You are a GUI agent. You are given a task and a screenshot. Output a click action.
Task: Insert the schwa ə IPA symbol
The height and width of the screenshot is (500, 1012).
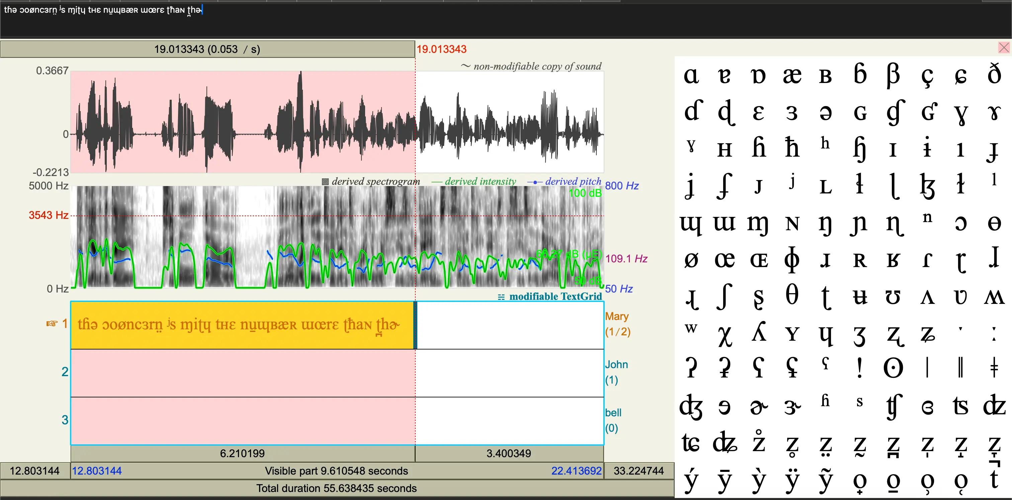coord(825,113)
